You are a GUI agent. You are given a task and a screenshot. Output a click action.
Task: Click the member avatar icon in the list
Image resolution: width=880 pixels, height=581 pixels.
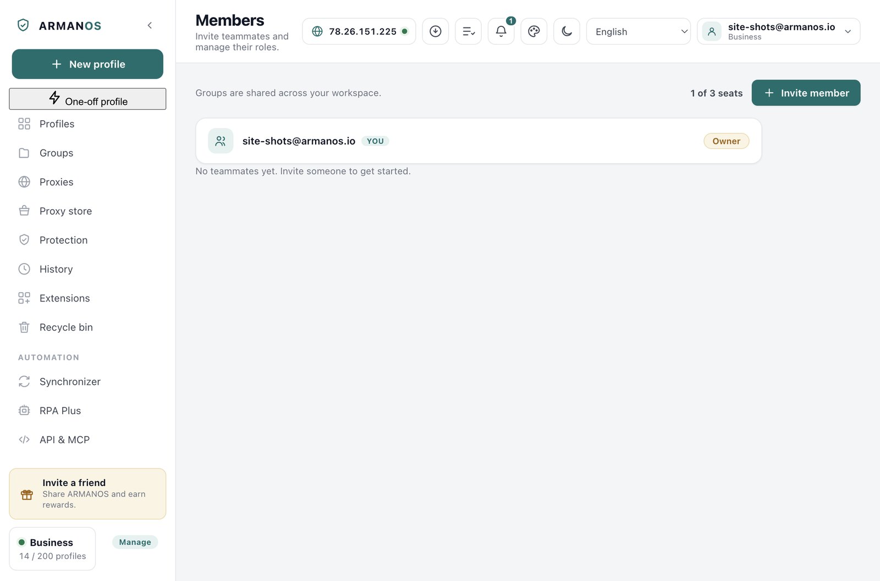[221, 141]
